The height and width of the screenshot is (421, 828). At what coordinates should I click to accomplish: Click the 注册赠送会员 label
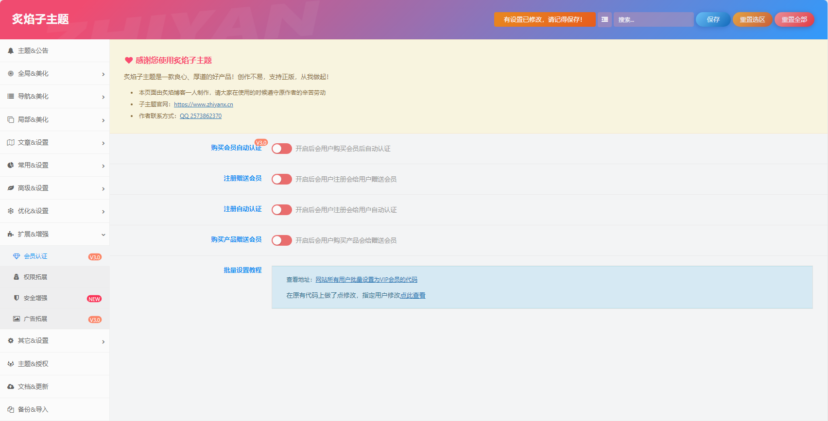pos(242,178)
